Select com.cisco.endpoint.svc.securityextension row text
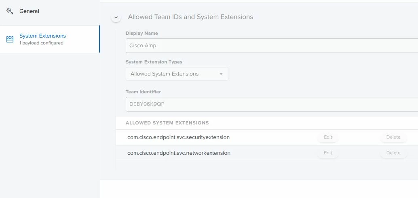The image size is (418, 198). (178, 137)
